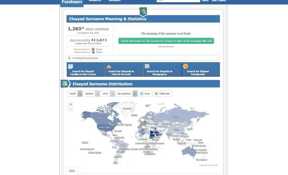Screen dimensions: 288x175
Task: Switch to the 2014 tab below the map
Action: pyautogui.click(x=71, y=171)
